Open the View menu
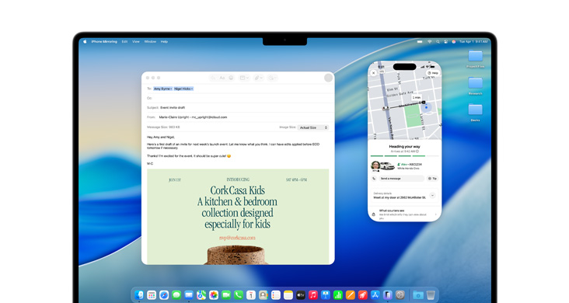The height and width of the screenshot is (303, 569). point(136,42)
